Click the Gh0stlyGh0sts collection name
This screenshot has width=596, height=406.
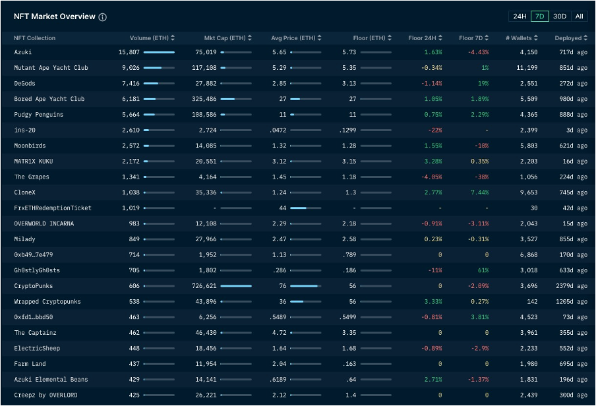pos(37,270)
